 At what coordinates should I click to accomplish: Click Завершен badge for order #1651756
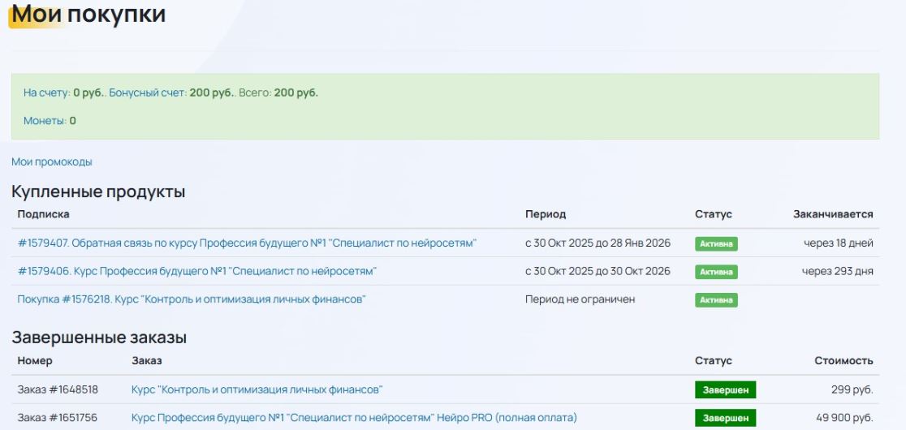(x=725, y=418)
